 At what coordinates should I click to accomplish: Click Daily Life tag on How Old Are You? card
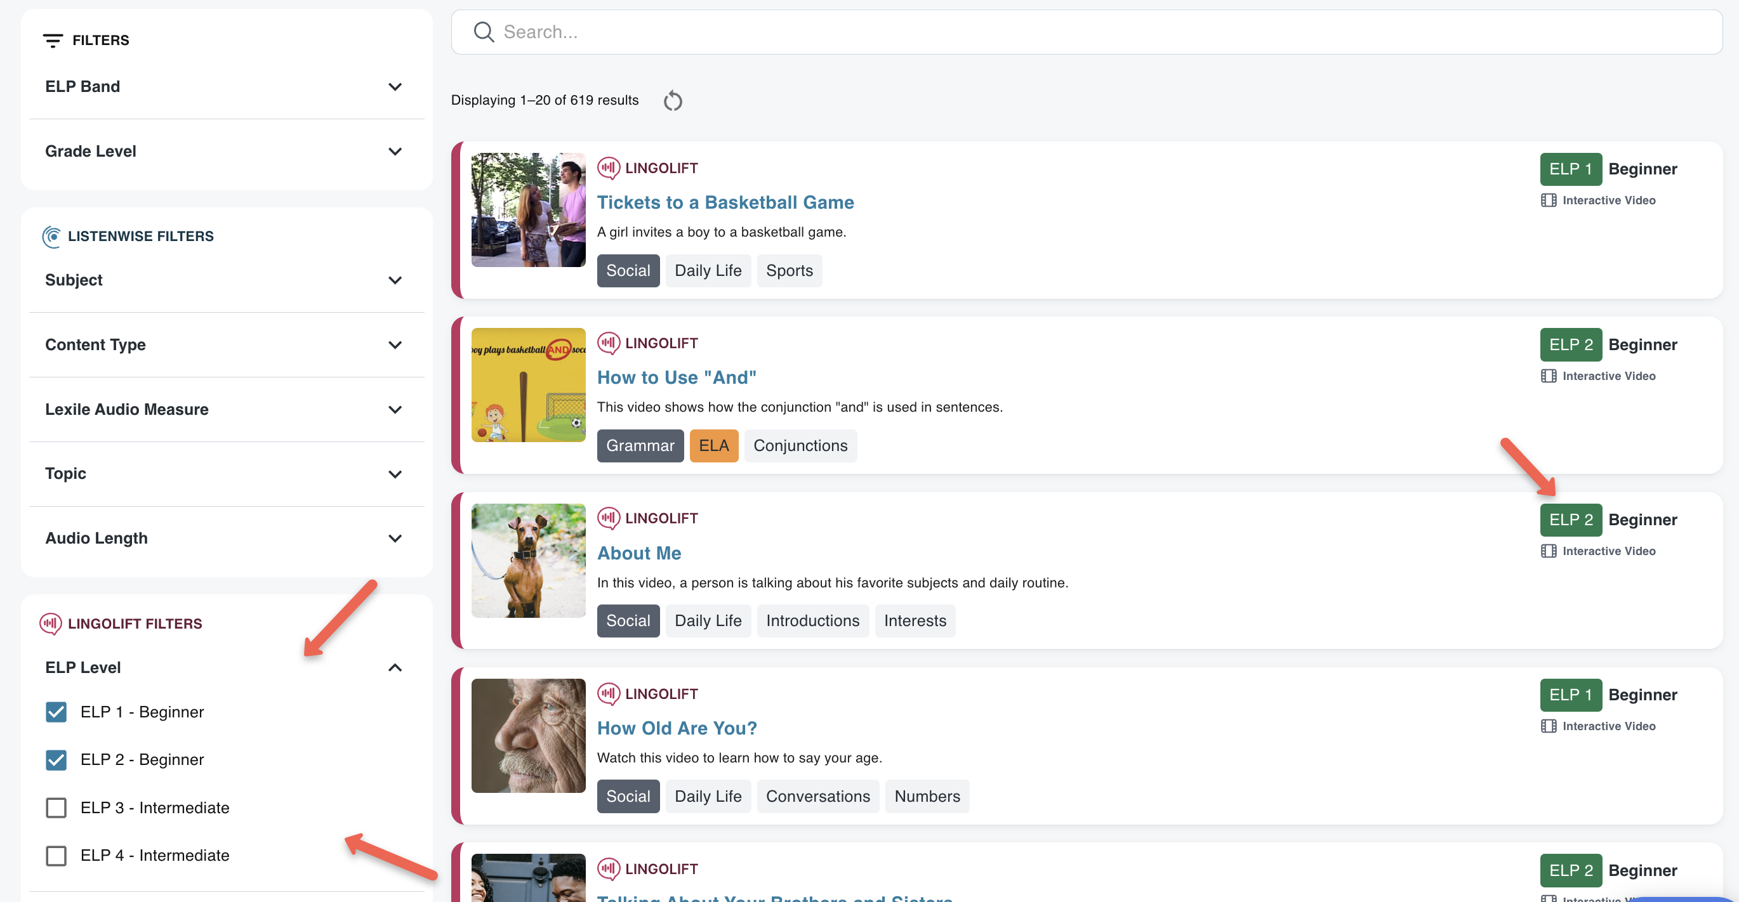point(708,796)
